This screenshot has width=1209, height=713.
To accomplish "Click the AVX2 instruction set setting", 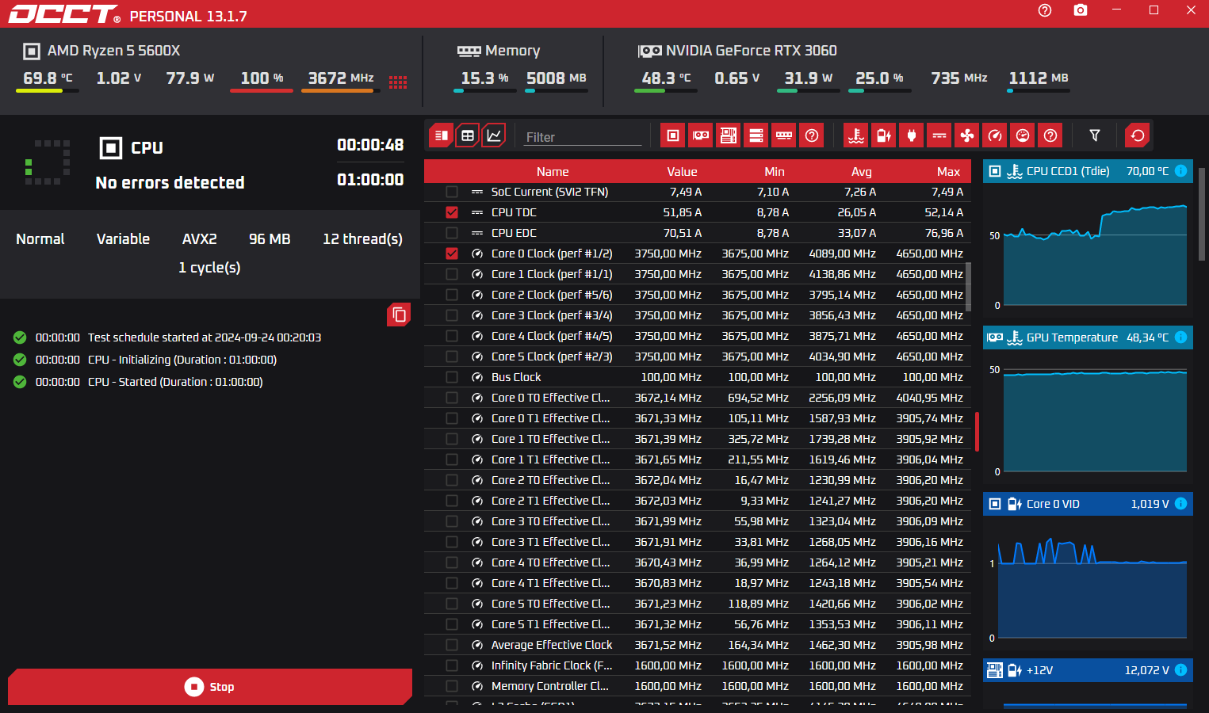I will (199, 239).
